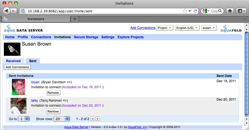
Task: Open a new tab with plus button
Action: [75, 19]
